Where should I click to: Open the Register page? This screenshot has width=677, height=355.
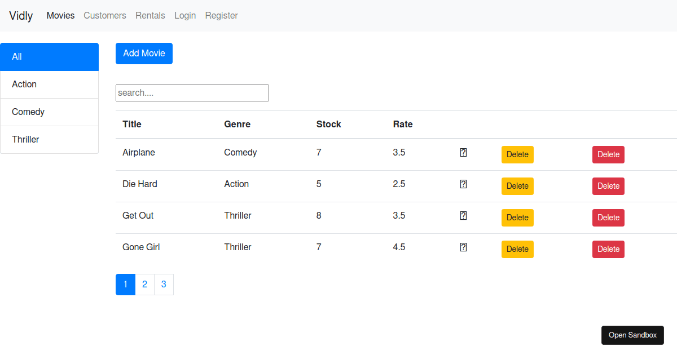point(221,15)
